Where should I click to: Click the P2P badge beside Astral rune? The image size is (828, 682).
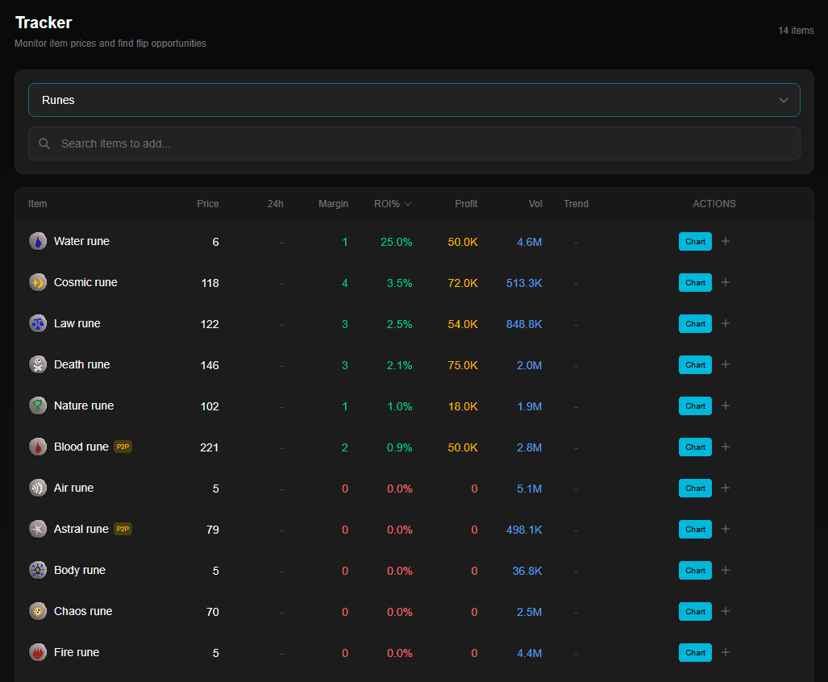click(x=123, y=529)
